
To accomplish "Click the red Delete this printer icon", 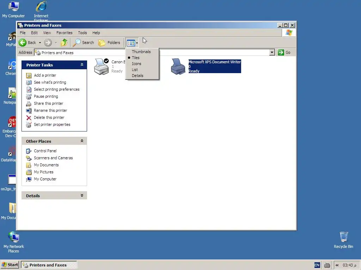I will pos(29,117).
